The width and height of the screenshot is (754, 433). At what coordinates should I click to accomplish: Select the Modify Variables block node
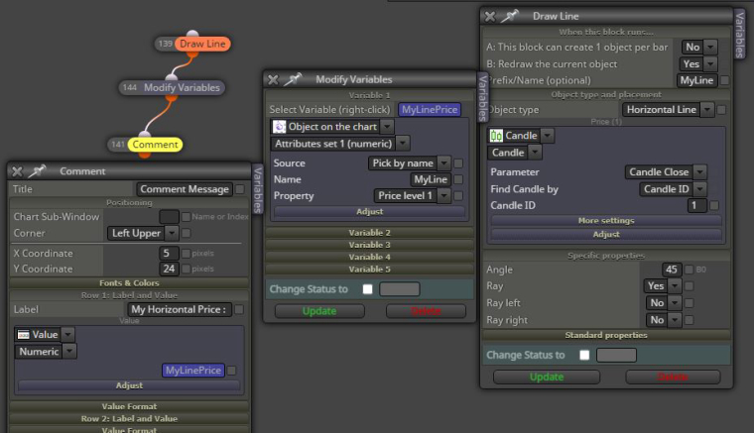(x=182, y=87)
